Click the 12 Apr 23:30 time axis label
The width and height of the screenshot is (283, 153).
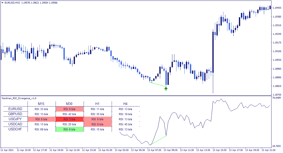coord(89,150)
